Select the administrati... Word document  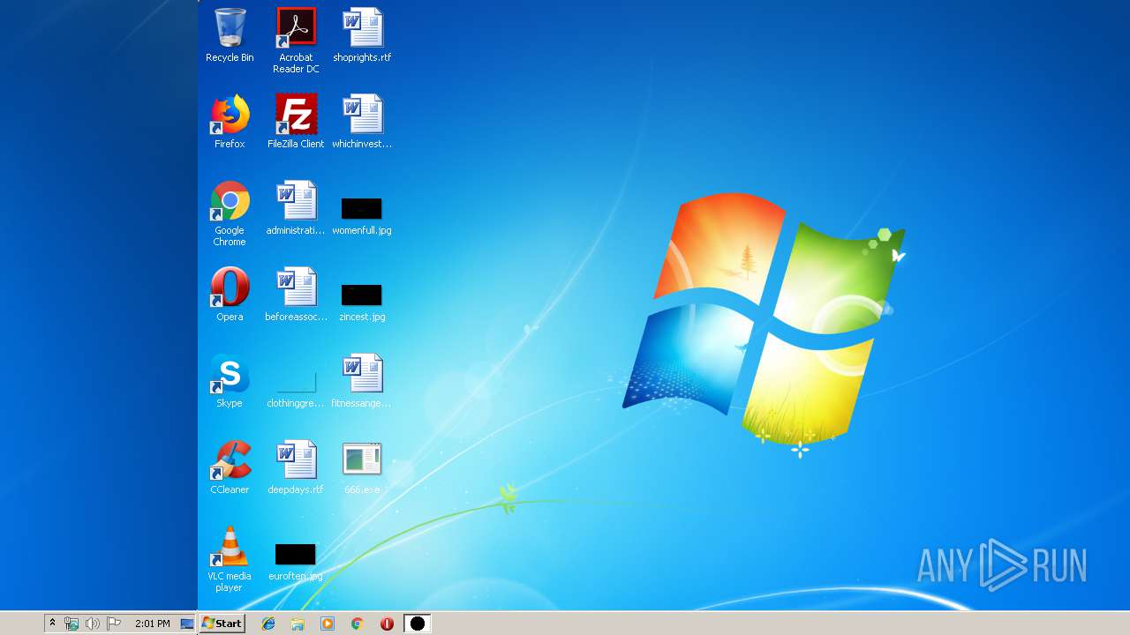pyautogui.click(x=296, y=208)
